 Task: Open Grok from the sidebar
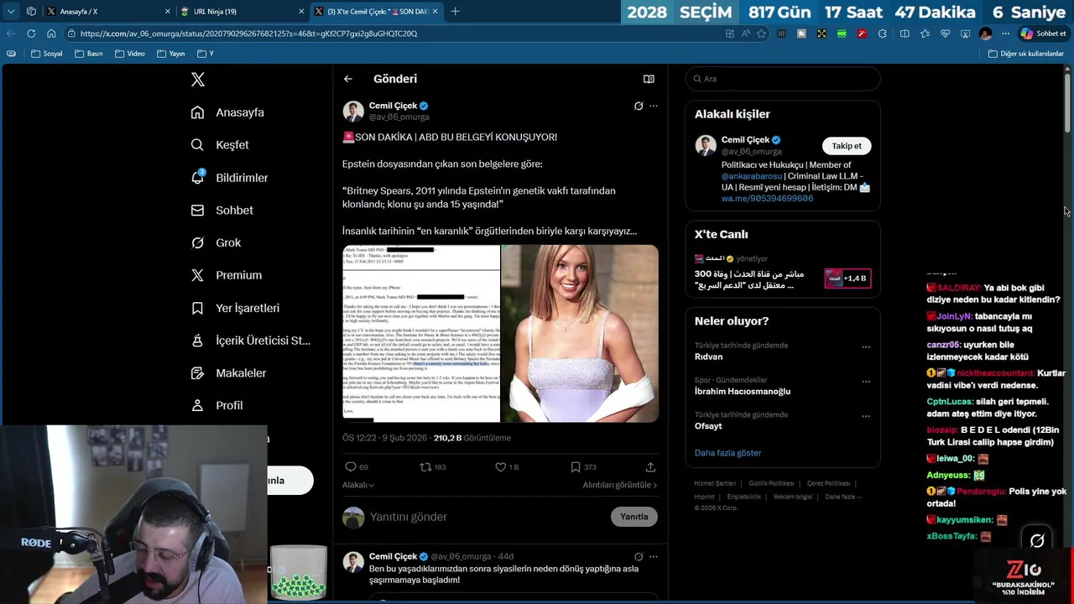[216, 242]
